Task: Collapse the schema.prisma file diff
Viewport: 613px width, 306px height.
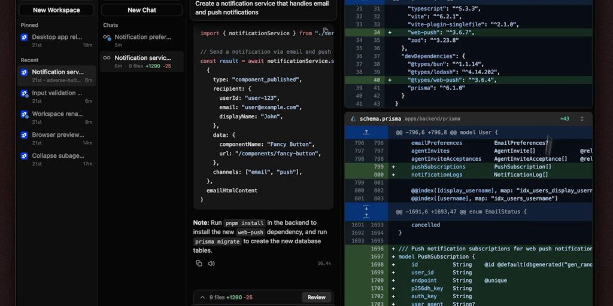Action: click(581, 119)
